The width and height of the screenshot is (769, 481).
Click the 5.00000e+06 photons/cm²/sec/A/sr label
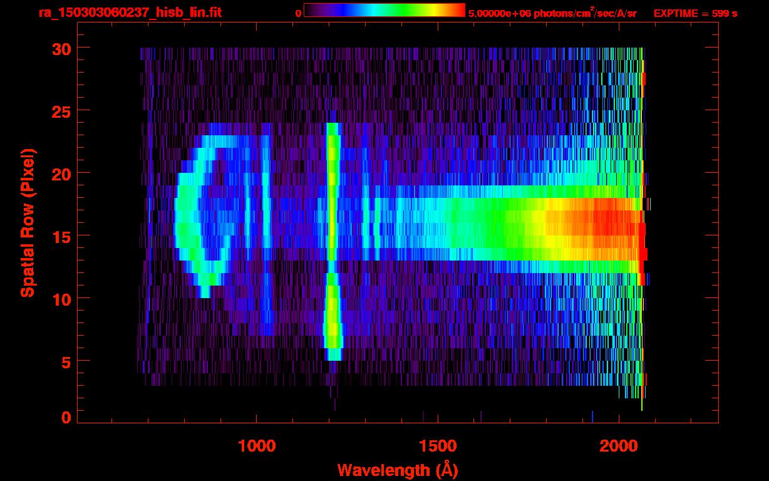pyautogui.click(x=552, y=13)
